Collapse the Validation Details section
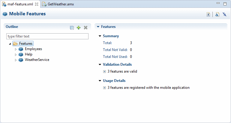The height and width of the screenshot is (123, 231). pyautogui.click(x=100, y=64)
